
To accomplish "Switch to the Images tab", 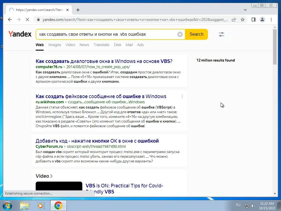I will 55,45.
